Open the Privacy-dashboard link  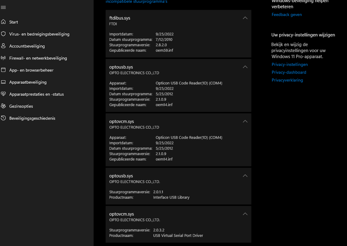coord(289,72)
